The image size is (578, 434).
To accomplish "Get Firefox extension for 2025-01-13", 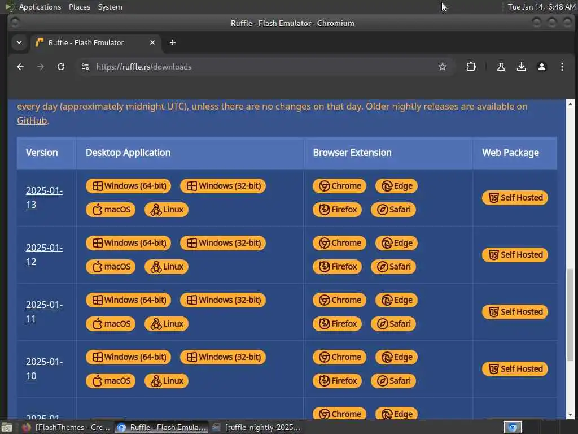I will tap(338, 210).
